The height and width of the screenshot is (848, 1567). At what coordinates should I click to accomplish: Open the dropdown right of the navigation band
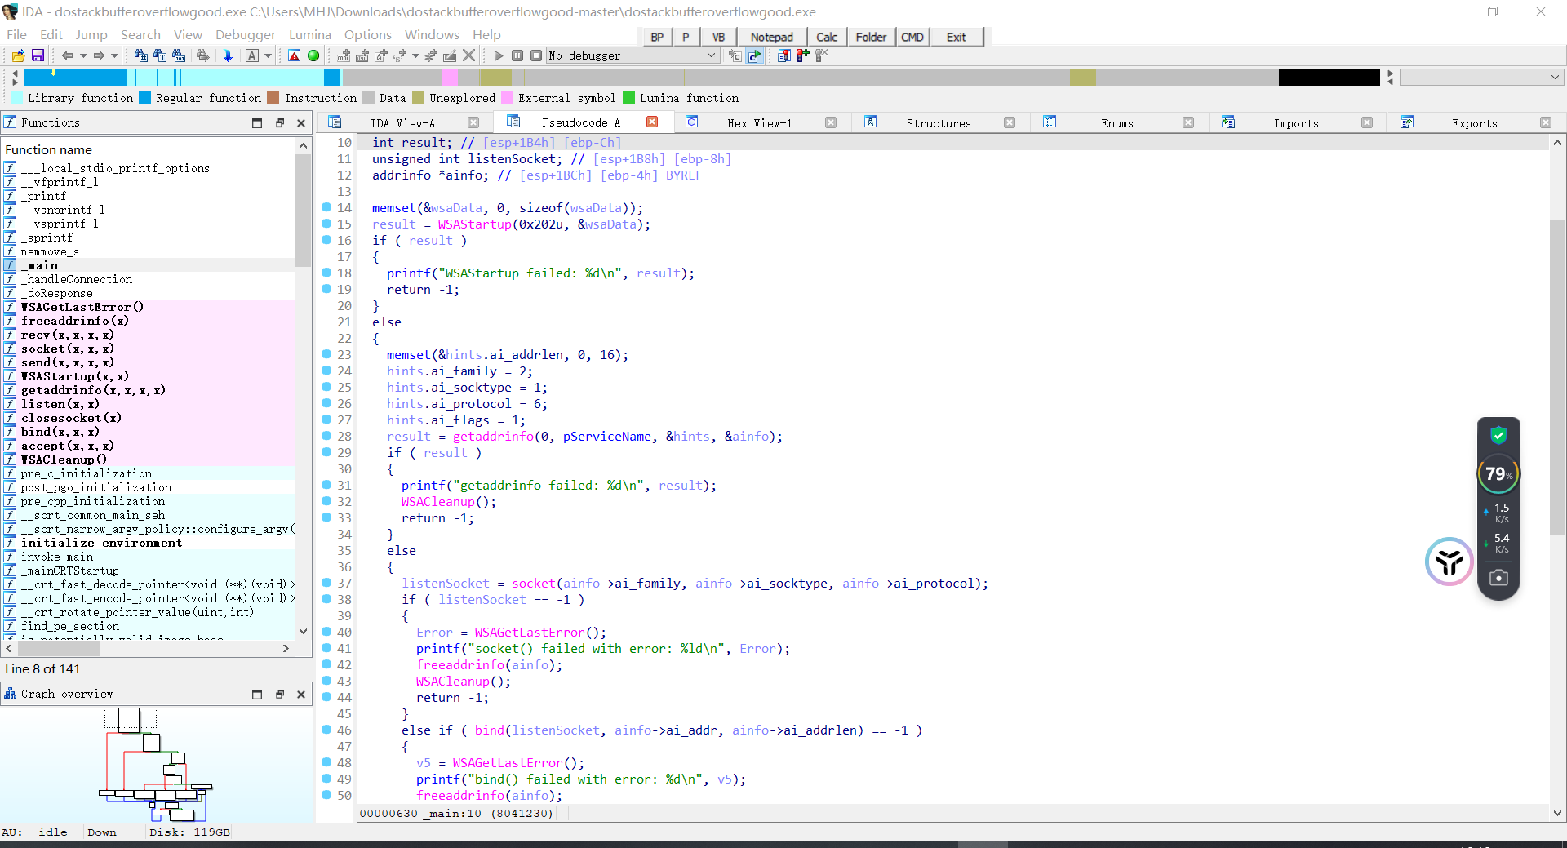1555,77
